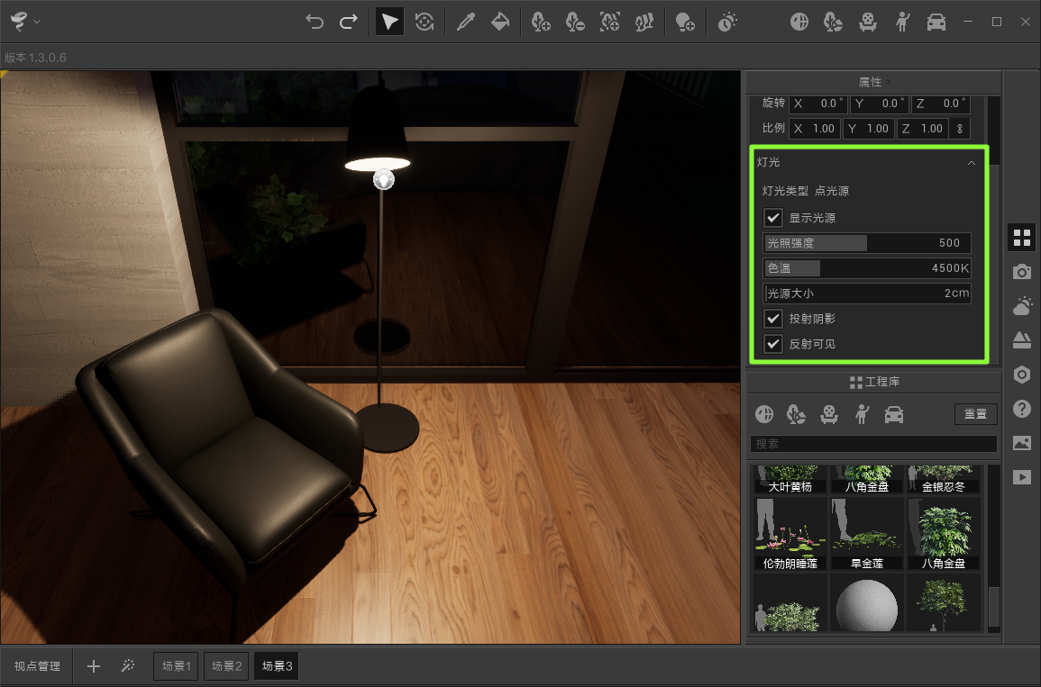
Task: Select the add vegetation tool
Action: coord(541,21)
